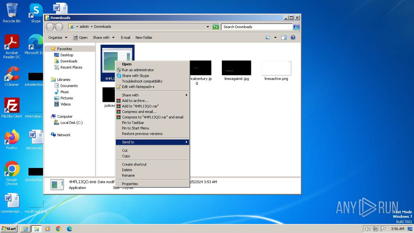The image size is (414, 233).
Task: Launch FileZilla Client from desktop
Action: click(x=12, y=108)
